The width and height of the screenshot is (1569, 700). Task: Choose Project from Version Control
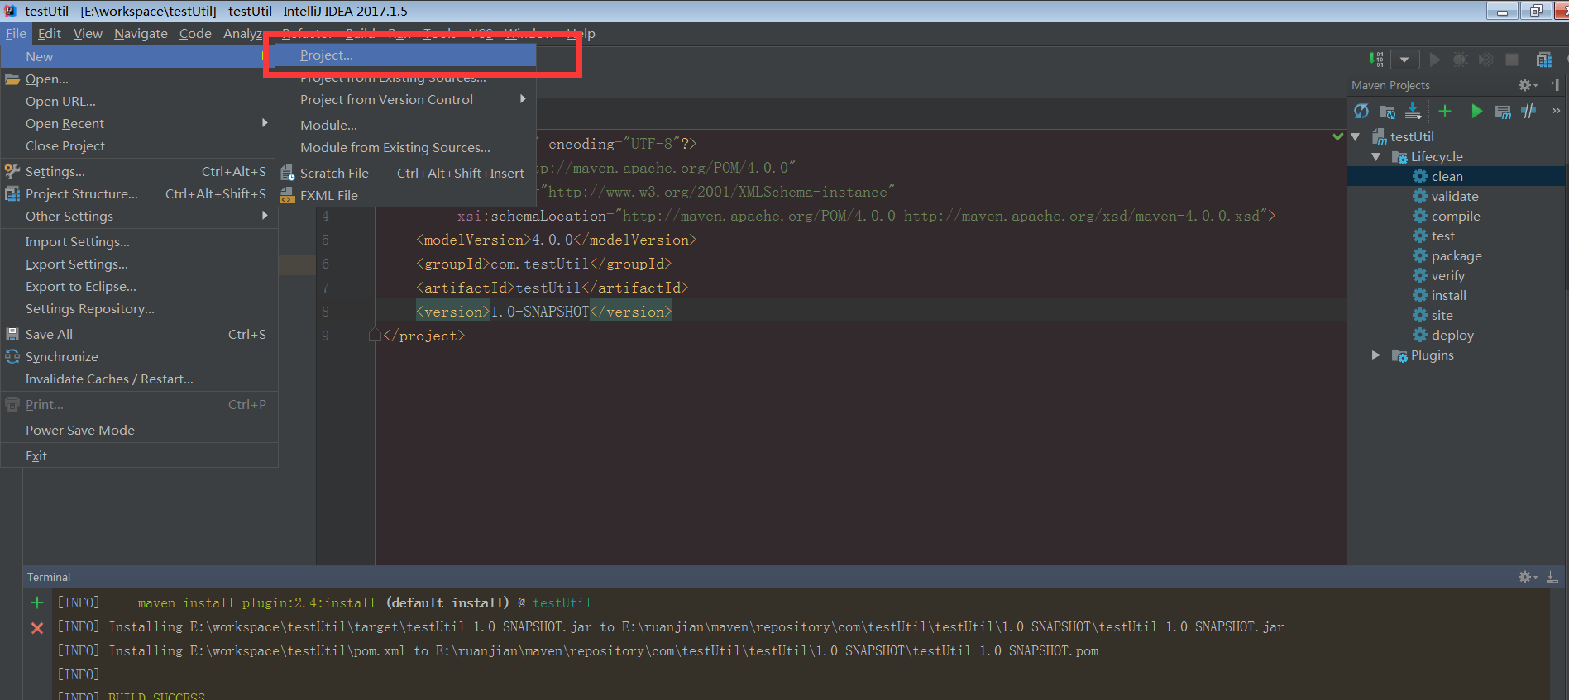coord(405,99)
